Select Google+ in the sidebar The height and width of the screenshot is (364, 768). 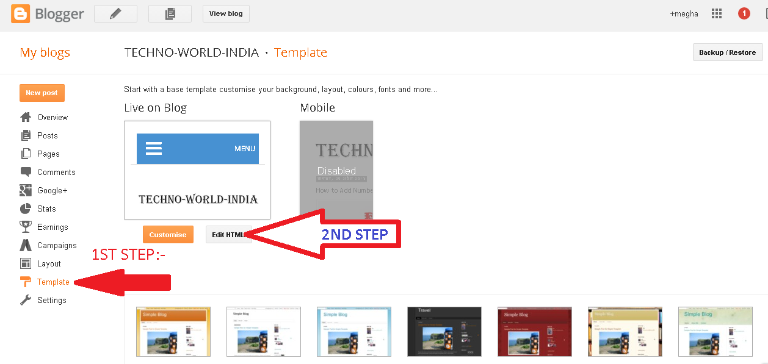(x=53, y=190)
